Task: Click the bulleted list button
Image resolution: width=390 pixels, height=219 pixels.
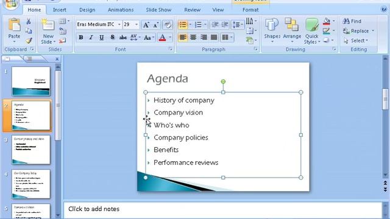Action: (183, 24)
